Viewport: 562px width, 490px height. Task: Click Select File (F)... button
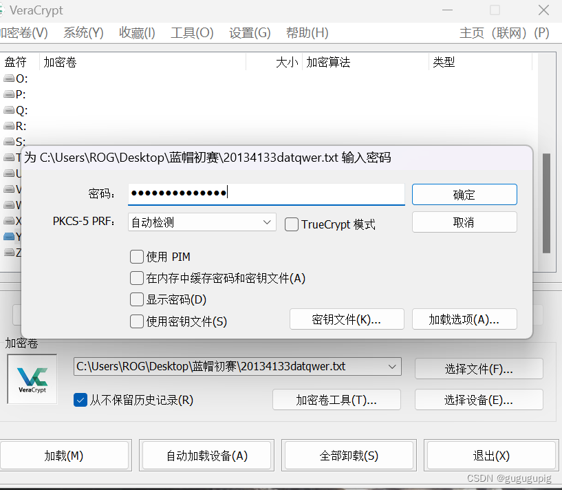pos(479,368)
